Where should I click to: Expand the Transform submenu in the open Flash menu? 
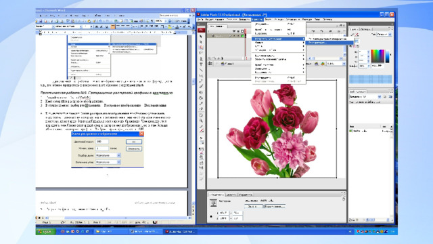[x=278, y=65]
